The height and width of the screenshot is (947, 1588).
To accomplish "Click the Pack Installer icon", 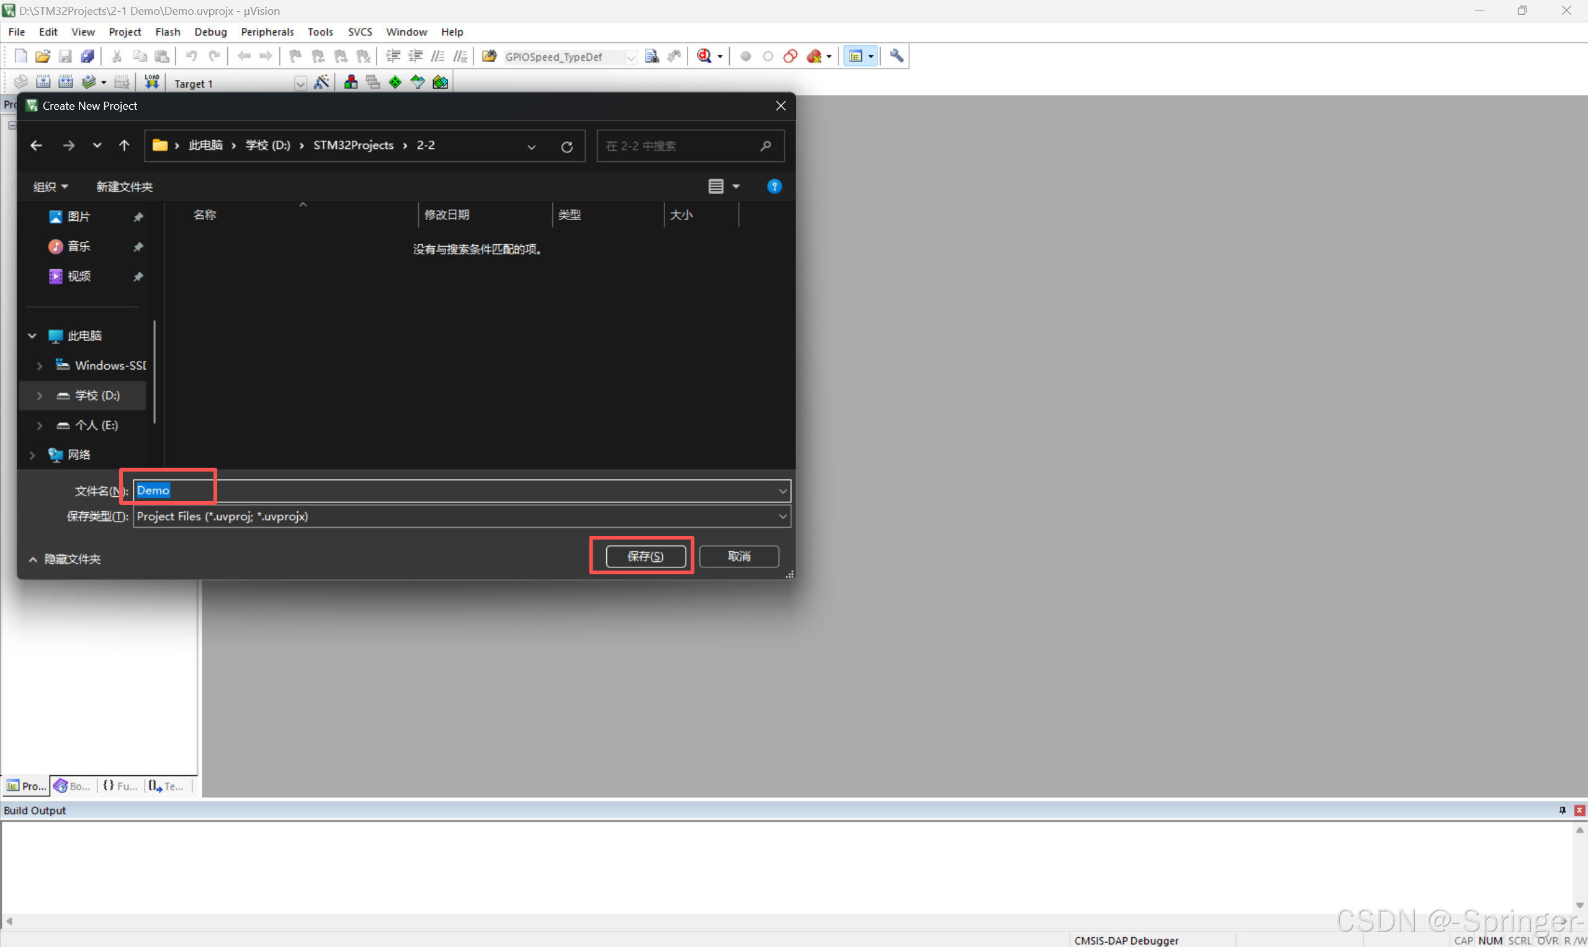I will click(440, 82).
